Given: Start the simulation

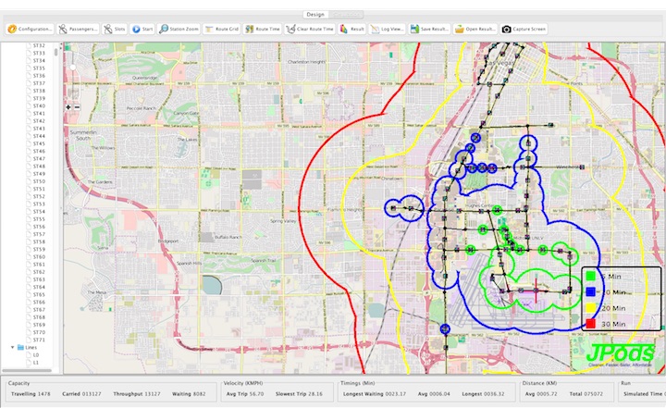Looking at the screenshot, I should (x=142, y=29).
